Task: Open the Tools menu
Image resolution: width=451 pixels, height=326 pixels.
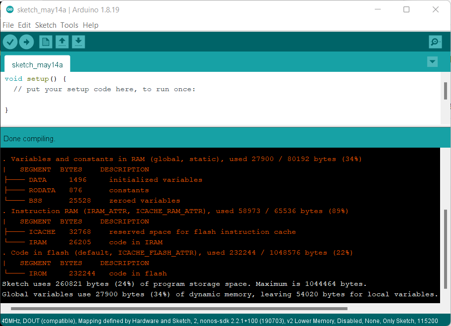Action: coord(69,25)
